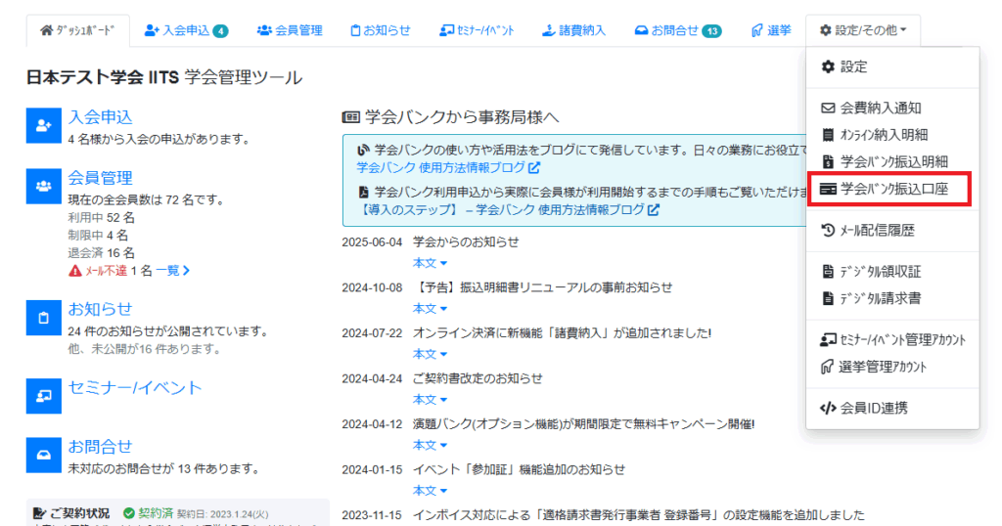The height and width of the screenshot is (526, 1002).
Task: Click the セミナー/イベント presenter icon tile
Action: pyautogui.click(x=44, y=396)
